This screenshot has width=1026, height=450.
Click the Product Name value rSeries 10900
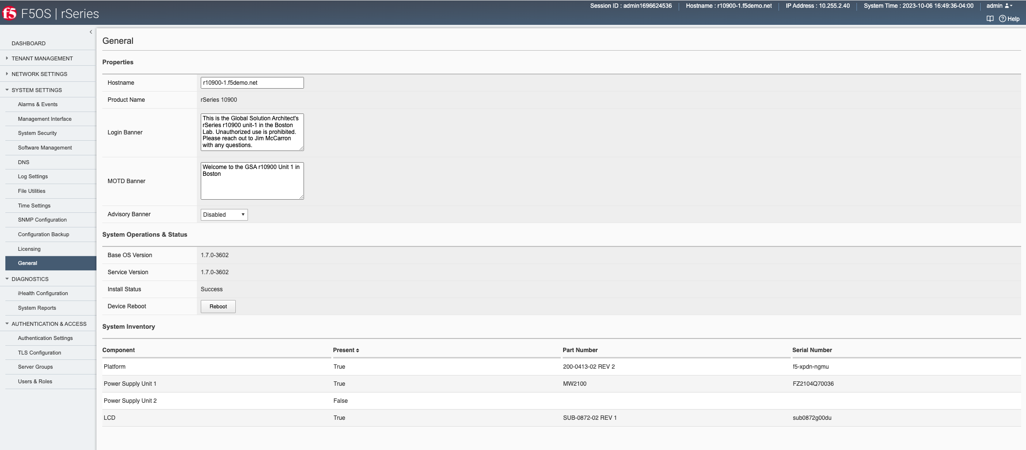(x=219, y=100)
